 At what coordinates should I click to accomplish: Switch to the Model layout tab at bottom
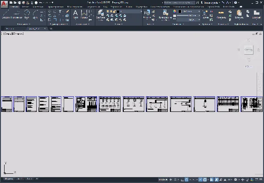(9, 179)
